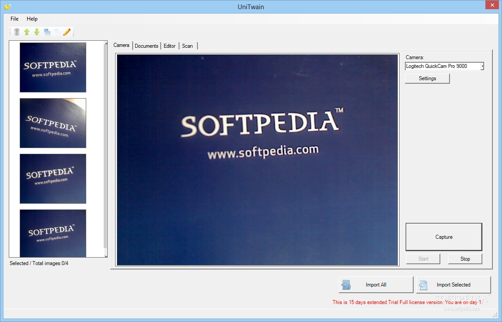The image size is (502, 322).
Task: Click Import Selected button
Action: (453, 284)
